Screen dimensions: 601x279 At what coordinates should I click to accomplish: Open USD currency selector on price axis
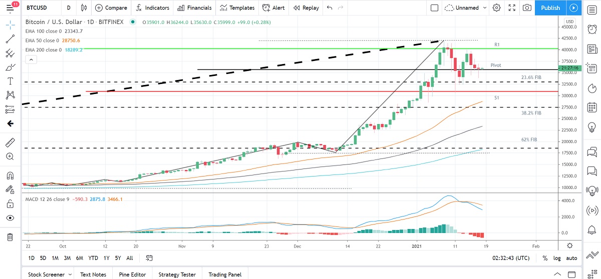[x=569, y=21]
